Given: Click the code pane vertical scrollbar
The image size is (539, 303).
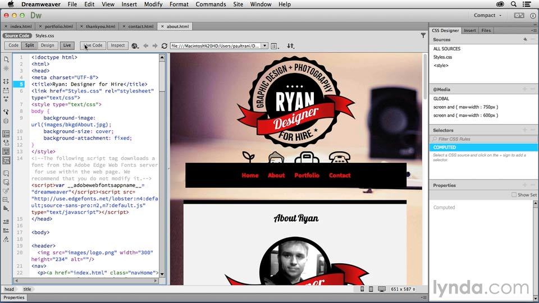Looking at the screenshot, I should click(x=162, y=166).
